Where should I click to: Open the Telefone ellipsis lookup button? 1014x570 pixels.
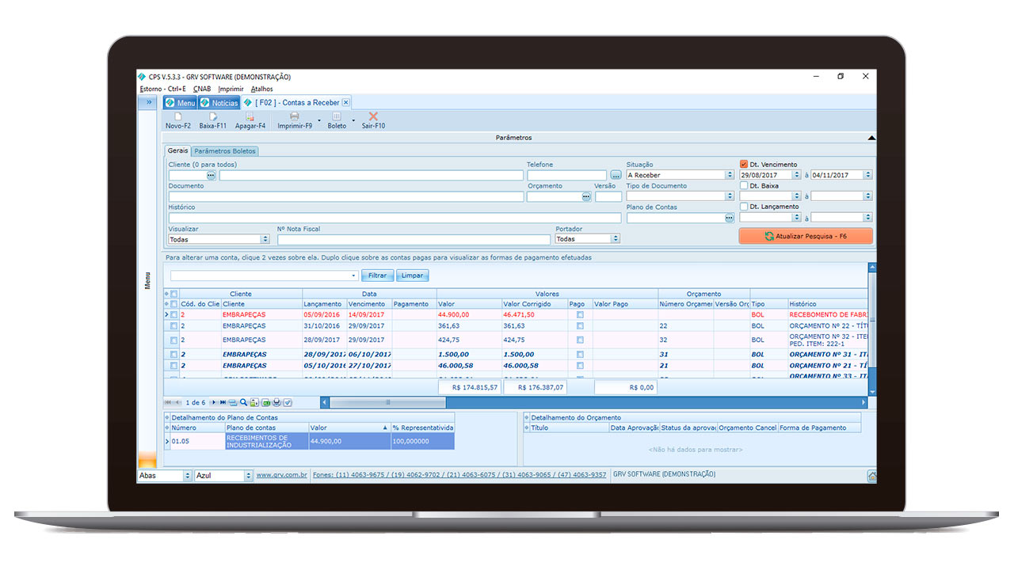point(616,175)
